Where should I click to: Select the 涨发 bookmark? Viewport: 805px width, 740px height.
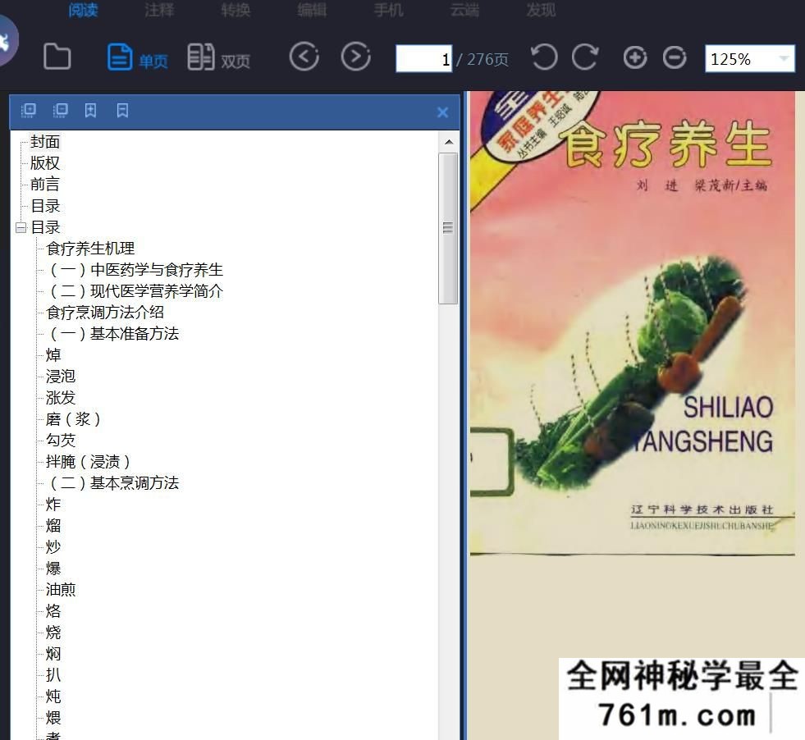tap(61, 398)
